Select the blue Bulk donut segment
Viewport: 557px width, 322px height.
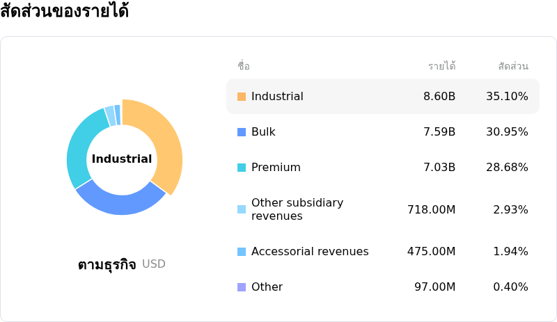[x=118, y=200]
